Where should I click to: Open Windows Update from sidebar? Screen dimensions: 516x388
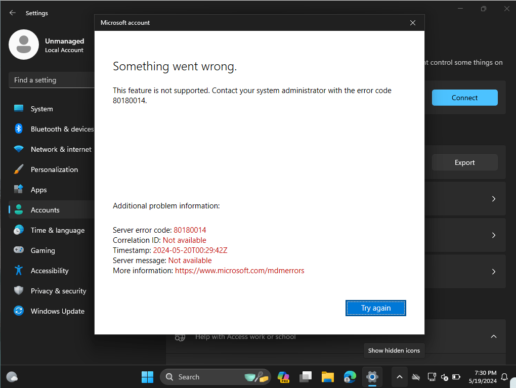(57, 311)
